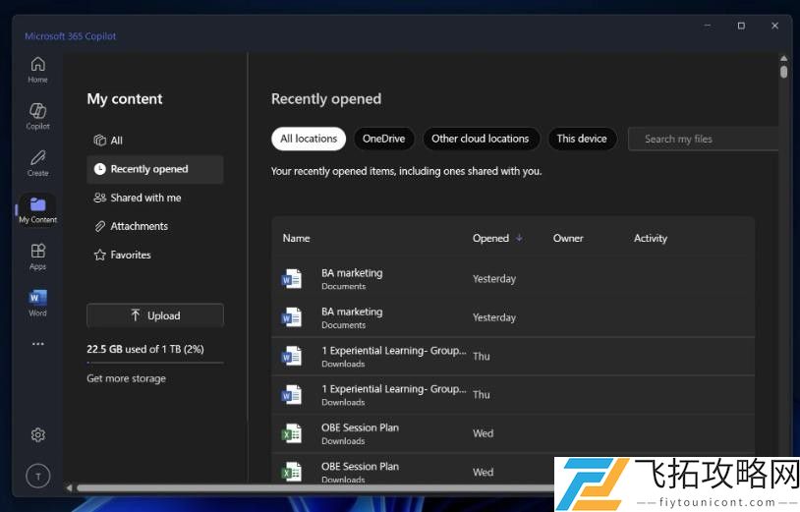Image resolution: width=800 pixels, height=512 pixels.
Task: Filter files by This device
Action: 582,139
